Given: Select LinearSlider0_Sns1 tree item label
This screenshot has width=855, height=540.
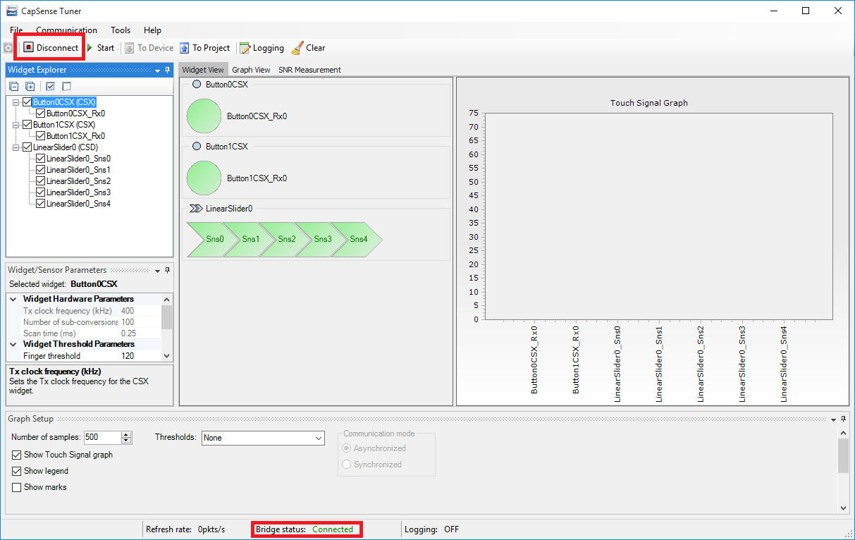Looking at the screenshot, I should tap(78, 170).
